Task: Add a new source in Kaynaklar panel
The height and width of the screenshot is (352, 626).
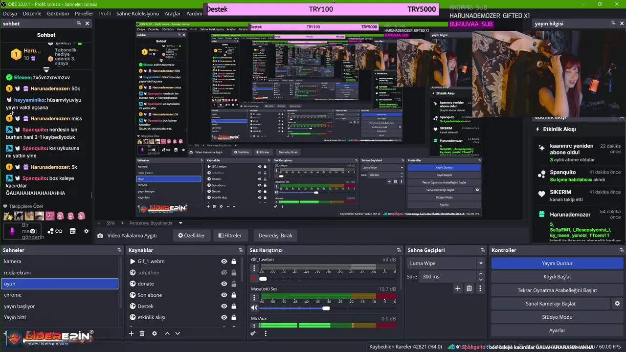Action: [131, 333]
